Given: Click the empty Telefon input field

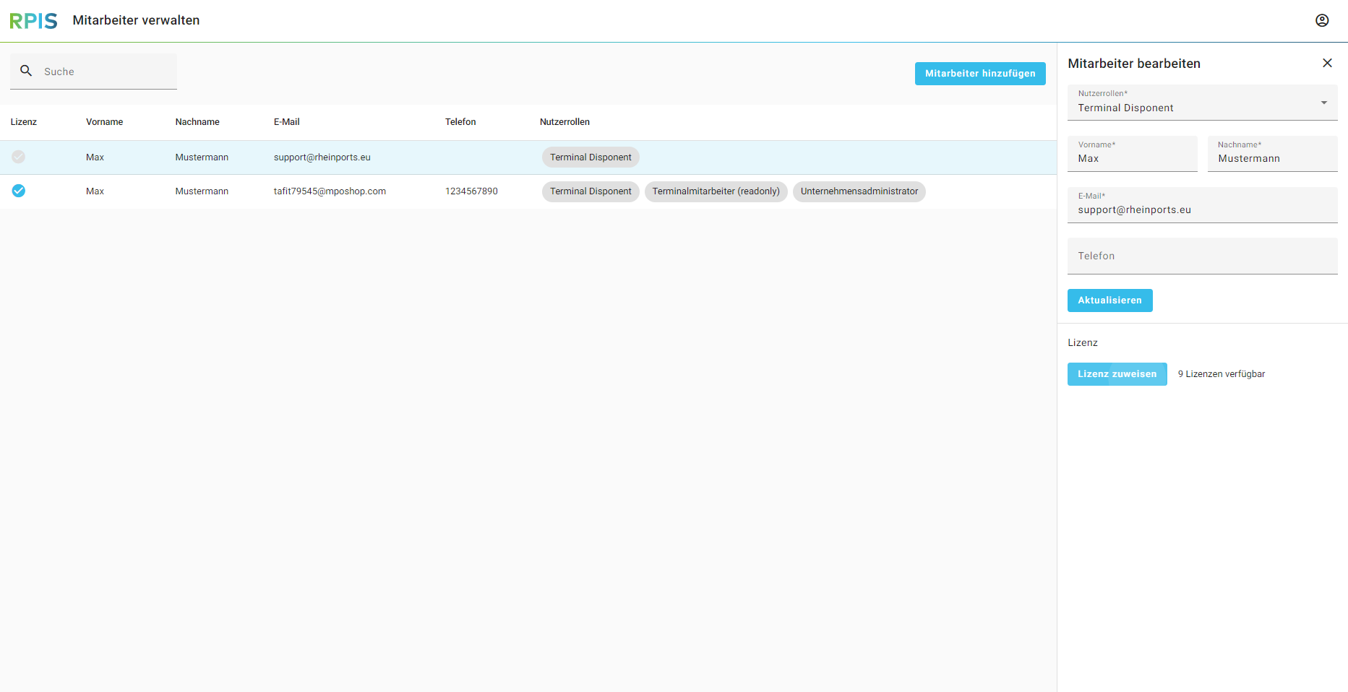Looking at the screenshot, I should pos(1201,256).
